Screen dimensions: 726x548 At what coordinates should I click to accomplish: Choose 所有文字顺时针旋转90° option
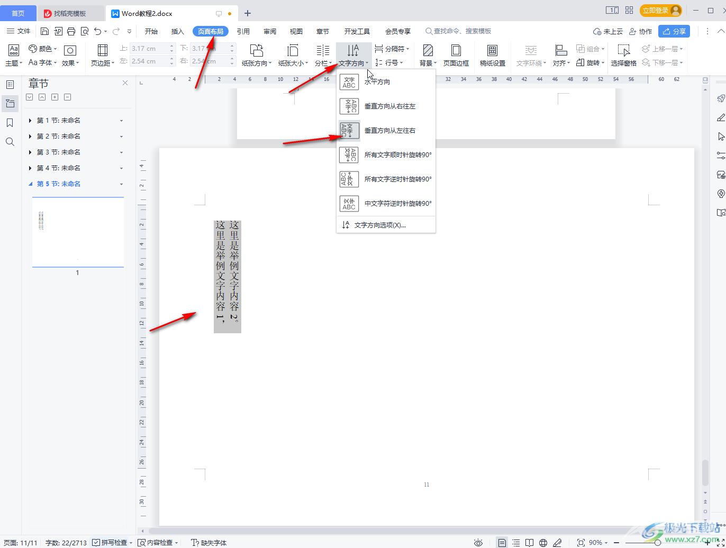tap(386, 155)
